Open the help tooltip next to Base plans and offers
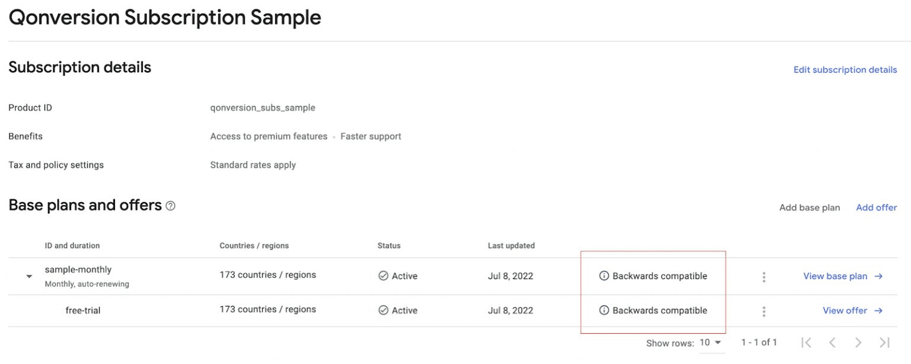 coord(170,205)
